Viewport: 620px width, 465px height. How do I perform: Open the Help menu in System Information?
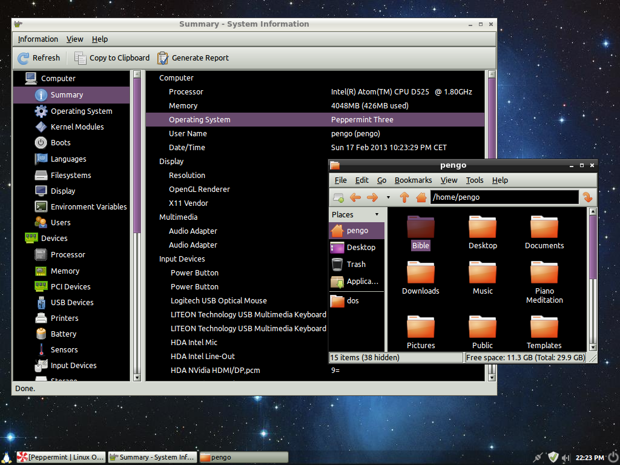[x=100, y=39]
